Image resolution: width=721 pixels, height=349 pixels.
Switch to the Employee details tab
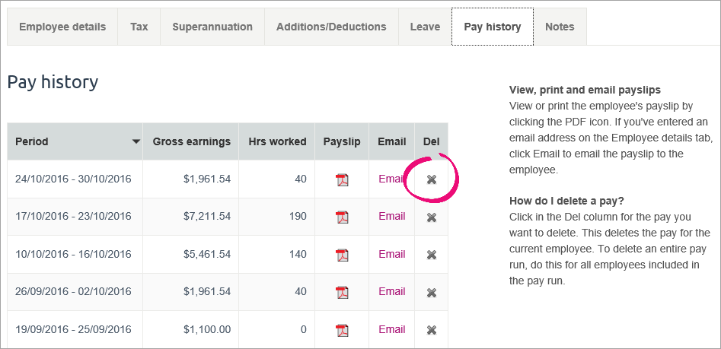(x=62, y=27)
